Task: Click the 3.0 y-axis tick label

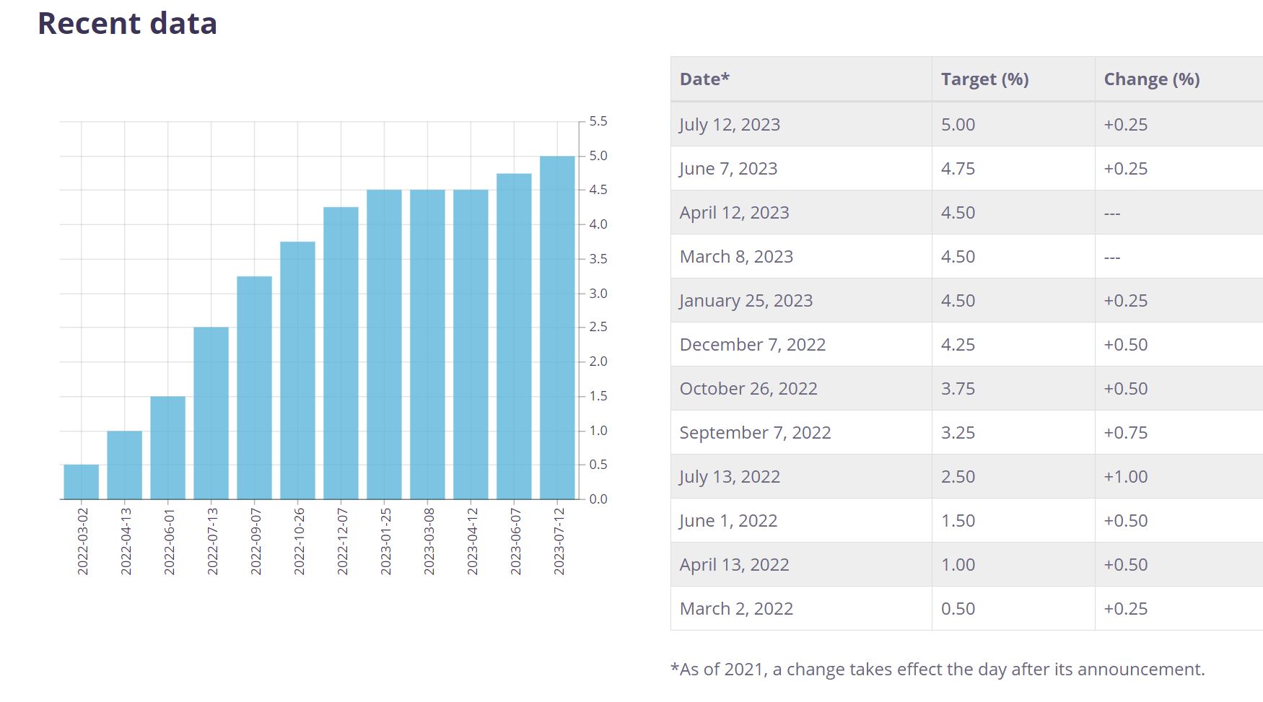Action: tap(598, 294)
